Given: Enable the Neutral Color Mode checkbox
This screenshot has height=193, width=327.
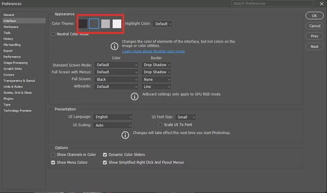Looking at the screenshot, I should pyautogui.click(x=53, y=34).
